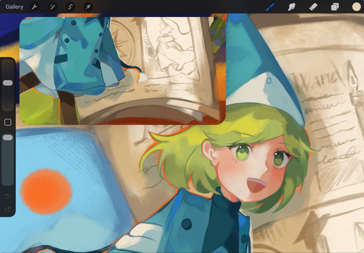Click the brush size slider handle
This screenshot has height=253, width=364.
point(8,83)
